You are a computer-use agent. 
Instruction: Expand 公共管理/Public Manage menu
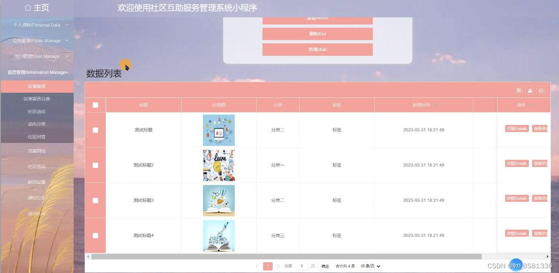click(37, 41)
